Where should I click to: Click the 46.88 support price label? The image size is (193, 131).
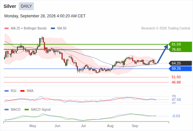pos(176,82)
